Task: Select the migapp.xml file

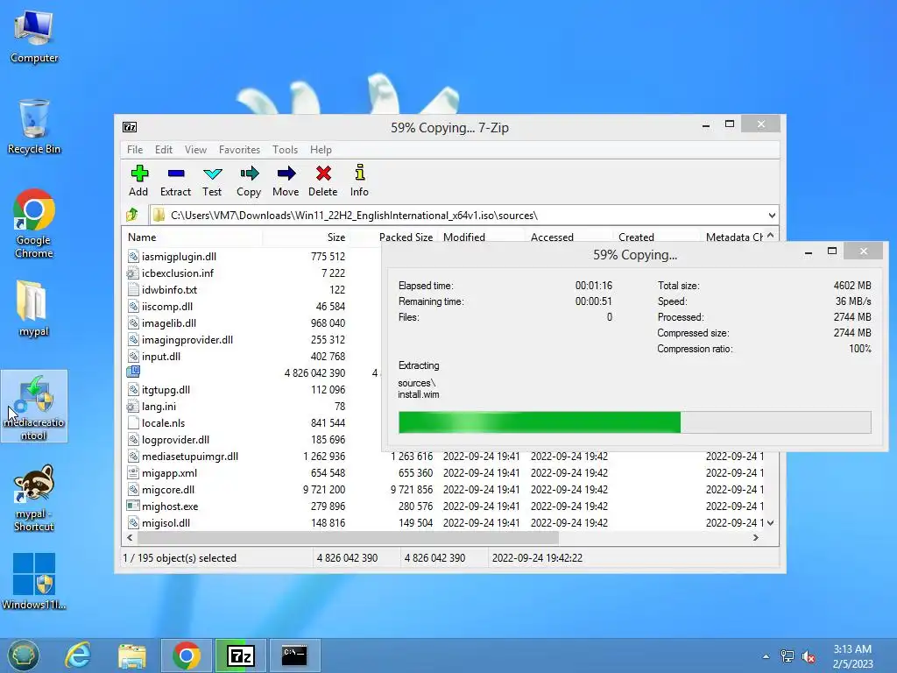Action: pyautogui.click(x=169, y=472)
